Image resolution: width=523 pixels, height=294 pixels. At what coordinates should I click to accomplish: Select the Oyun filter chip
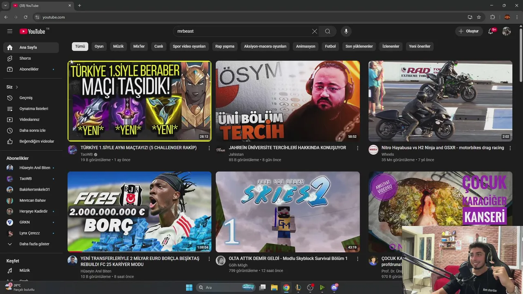pyautogui.click(x=99, y=46)
